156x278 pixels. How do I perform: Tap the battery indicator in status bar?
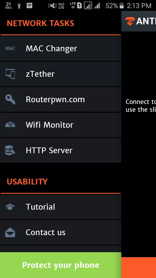[122, 6]
